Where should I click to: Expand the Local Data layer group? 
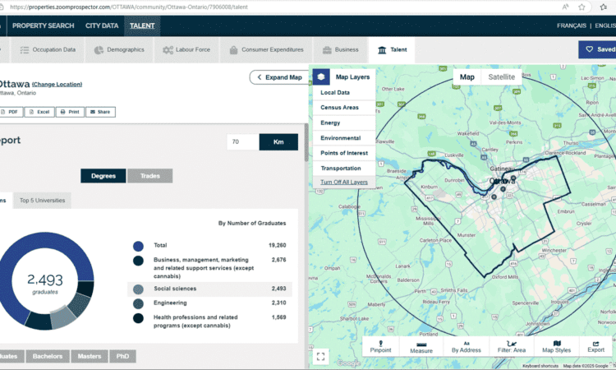344,92
